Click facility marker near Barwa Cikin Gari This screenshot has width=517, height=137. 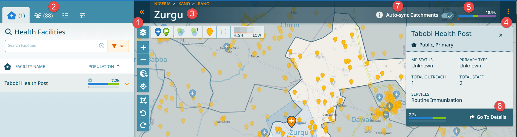point(227,47)
